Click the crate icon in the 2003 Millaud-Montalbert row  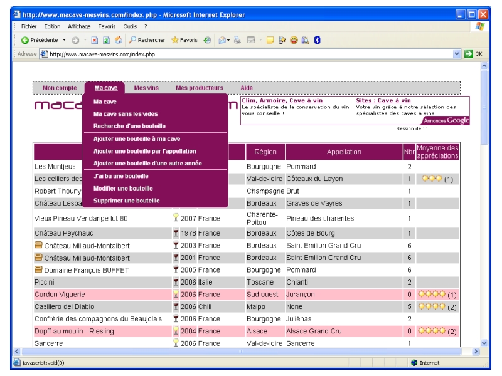pos(38,245)
